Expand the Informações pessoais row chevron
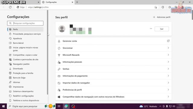 pos(168,62)
